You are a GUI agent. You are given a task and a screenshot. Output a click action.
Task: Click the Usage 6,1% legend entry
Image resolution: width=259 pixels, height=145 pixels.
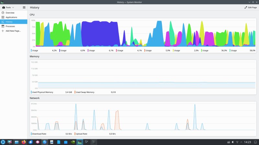pyautogui.click(x=100, y=51)
